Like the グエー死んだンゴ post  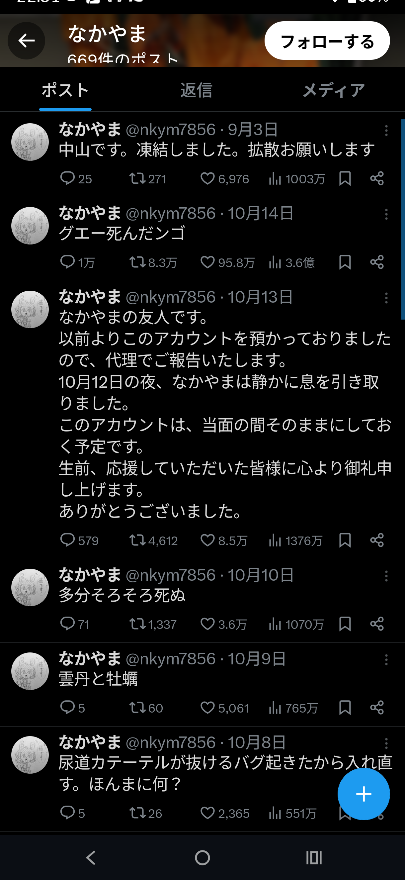(x=207, y=262)
